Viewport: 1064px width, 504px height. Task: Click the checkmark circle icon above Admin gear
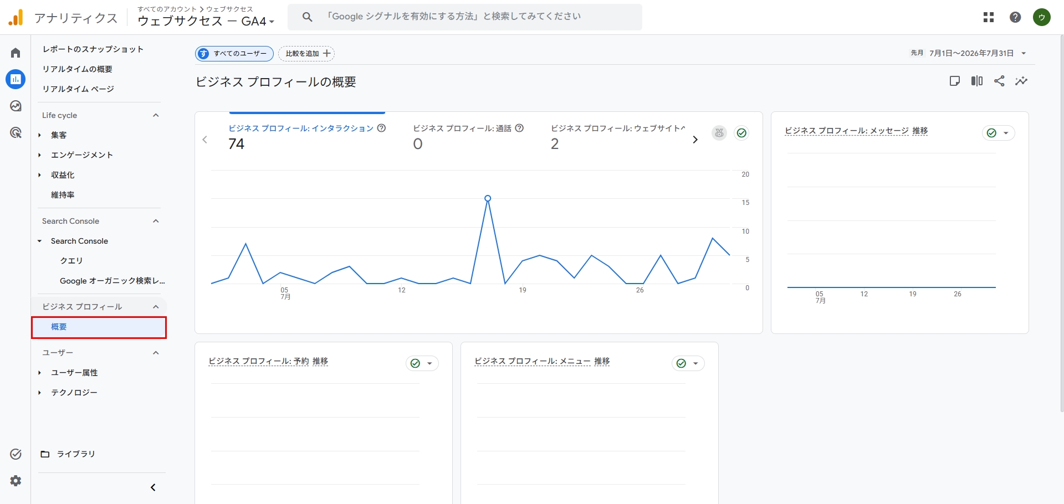pos(16,454)
